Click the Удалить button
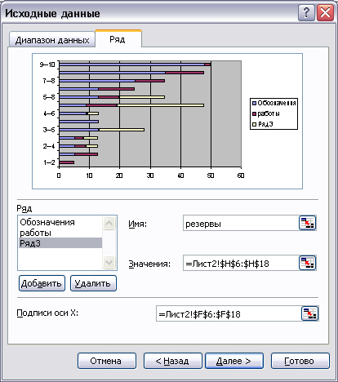The image size is (338, 382). 93,283
